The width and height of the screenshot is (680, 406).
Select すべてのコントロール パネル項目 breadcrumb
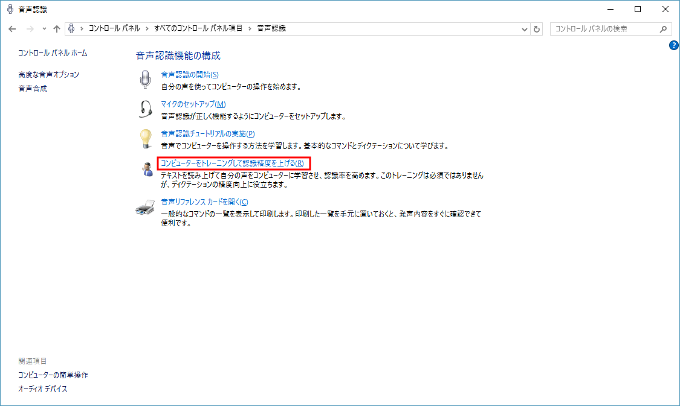(x=198, y=28)
